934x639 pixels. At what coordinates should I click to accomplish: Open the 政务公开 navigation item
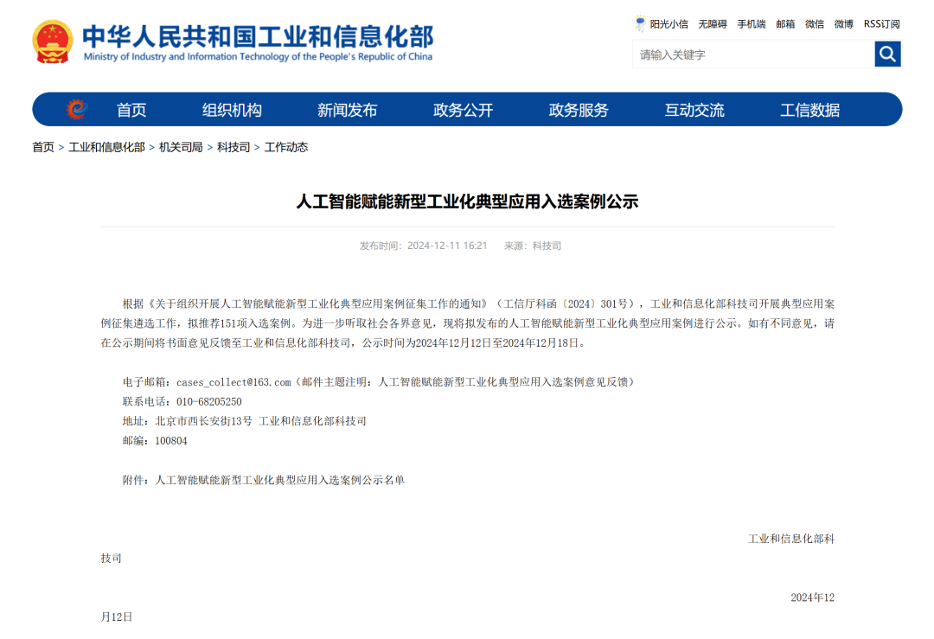tap(463, 110)
